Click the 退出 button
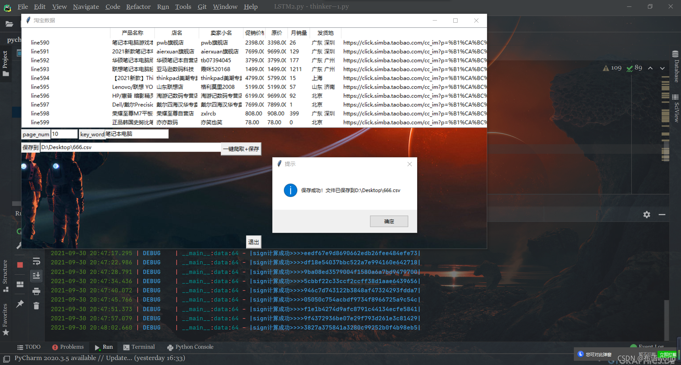The width and height of the screenshot is (681, 365). coord(254,242)
